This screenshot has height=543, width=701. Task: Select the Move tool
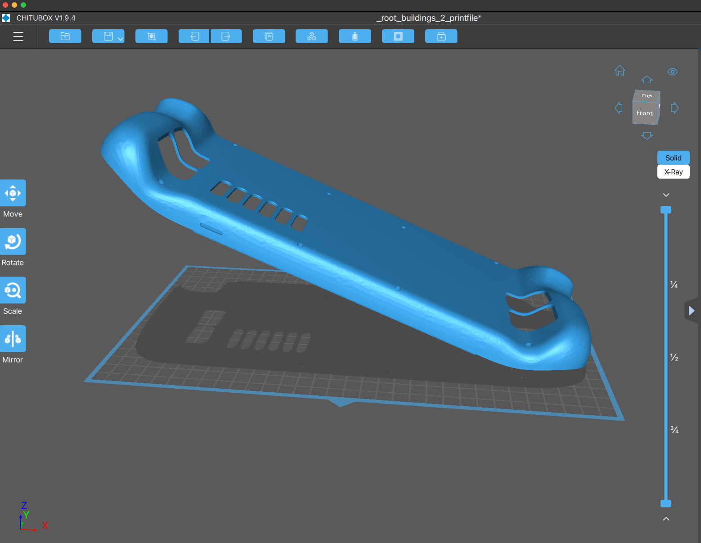pyautogui.click(x=13, y=193)
